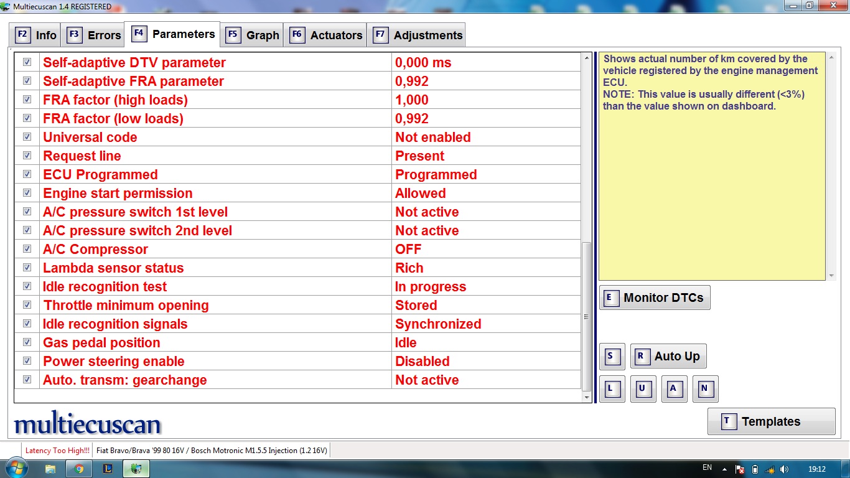The height and width of the screenshot is (478, 850).
Task: Select the Throttle minimum opening row
Action: click(215, 305)
